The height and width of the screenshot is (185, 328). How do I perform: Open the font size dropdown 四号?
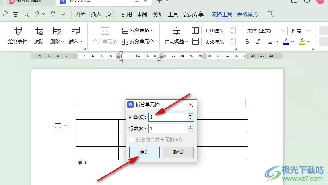299,31
